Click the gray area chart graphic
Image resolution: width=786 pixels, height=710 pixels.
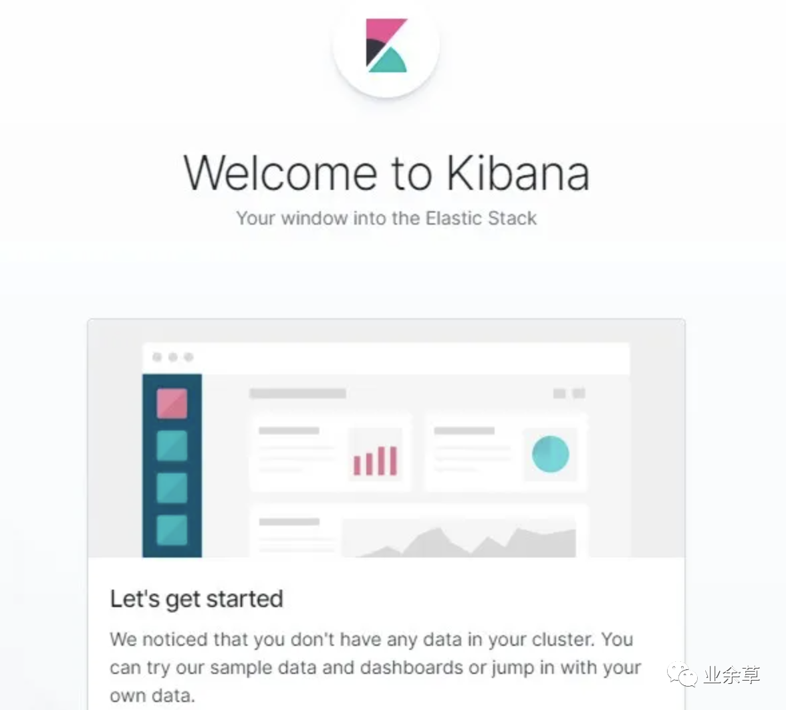458,542
